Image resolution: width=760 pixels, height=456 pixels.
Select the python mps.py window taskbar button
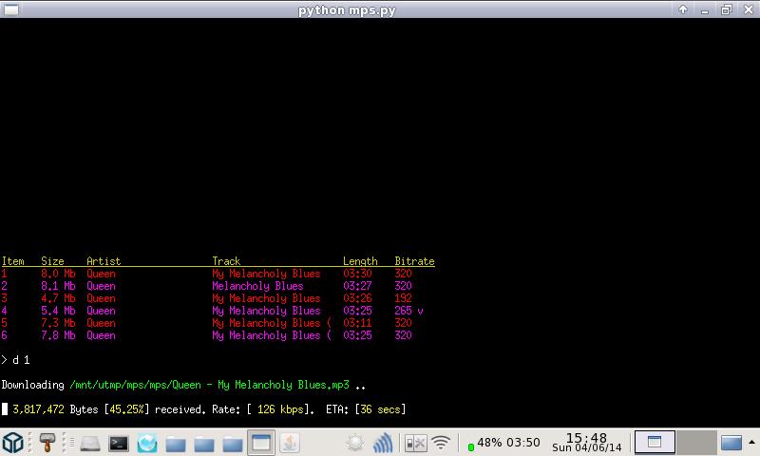coord(261,443)
